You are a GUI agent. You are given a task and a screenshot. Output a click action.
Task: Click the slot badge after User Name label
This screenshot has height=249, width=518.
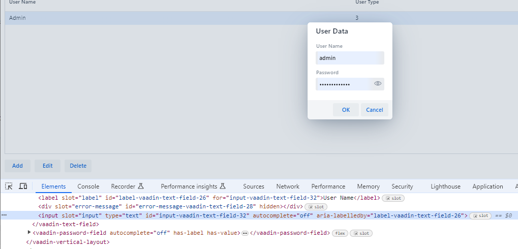(x=393, y=198)
